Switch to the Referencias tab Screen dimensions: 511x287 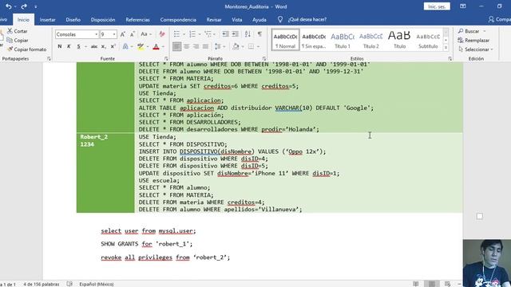coord(137,20)
